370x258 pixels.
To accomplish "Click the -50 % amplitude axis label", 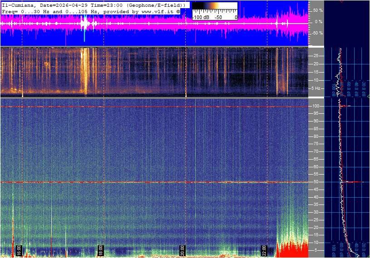I will (317, 33).
